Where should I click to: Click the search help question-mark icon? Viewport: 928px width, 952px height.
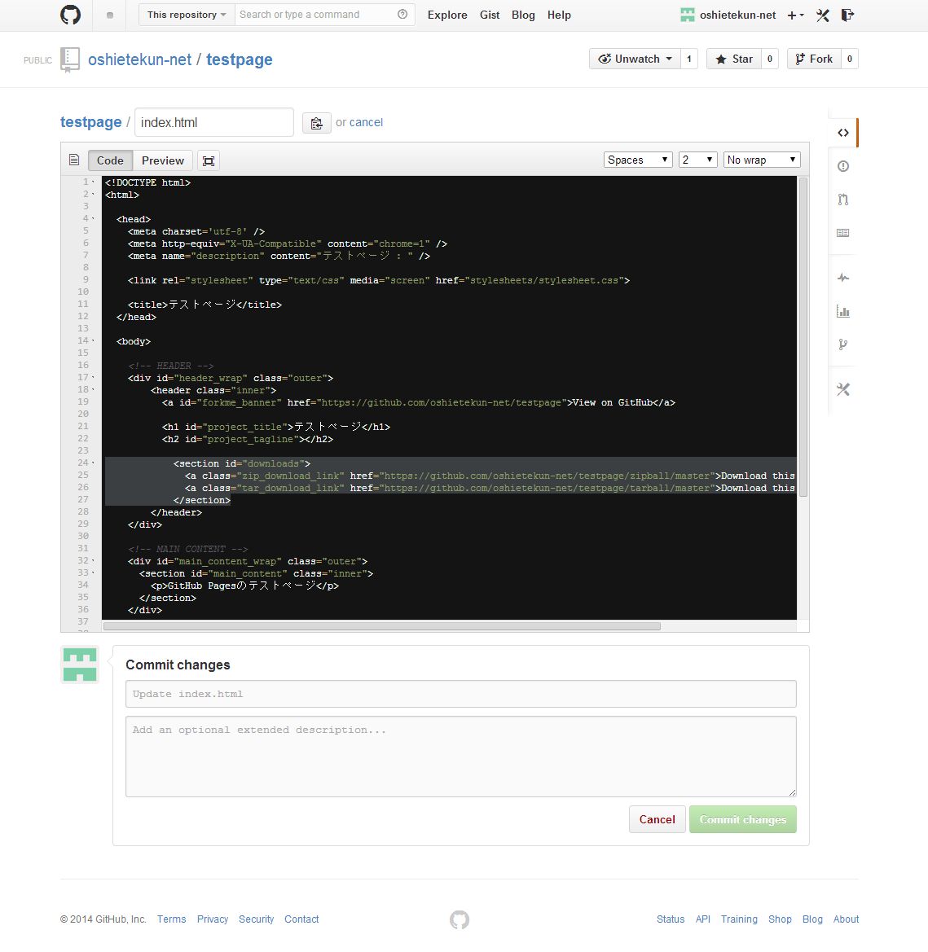click(x=402, y=15)
